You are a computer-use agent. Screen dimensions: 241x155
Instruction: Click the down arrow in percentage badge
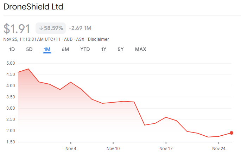[41, 28]
